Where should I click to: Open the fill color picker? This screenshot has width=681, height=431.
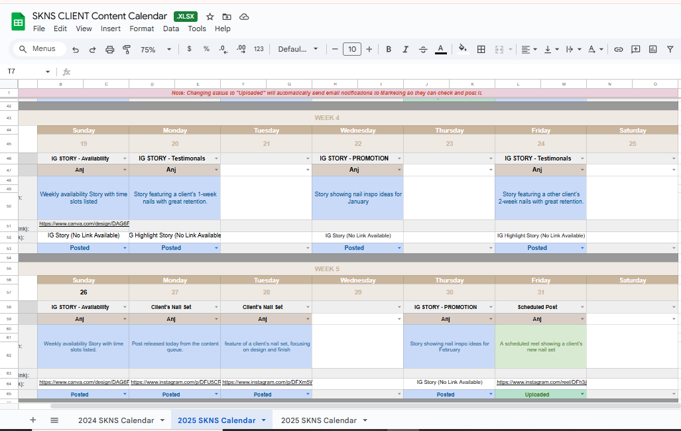click(x=463, y=49)
